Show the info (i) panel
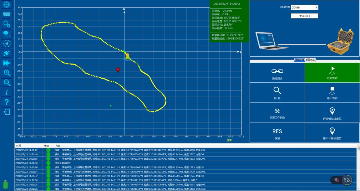The image size is (360, 191). coord(7,92)
